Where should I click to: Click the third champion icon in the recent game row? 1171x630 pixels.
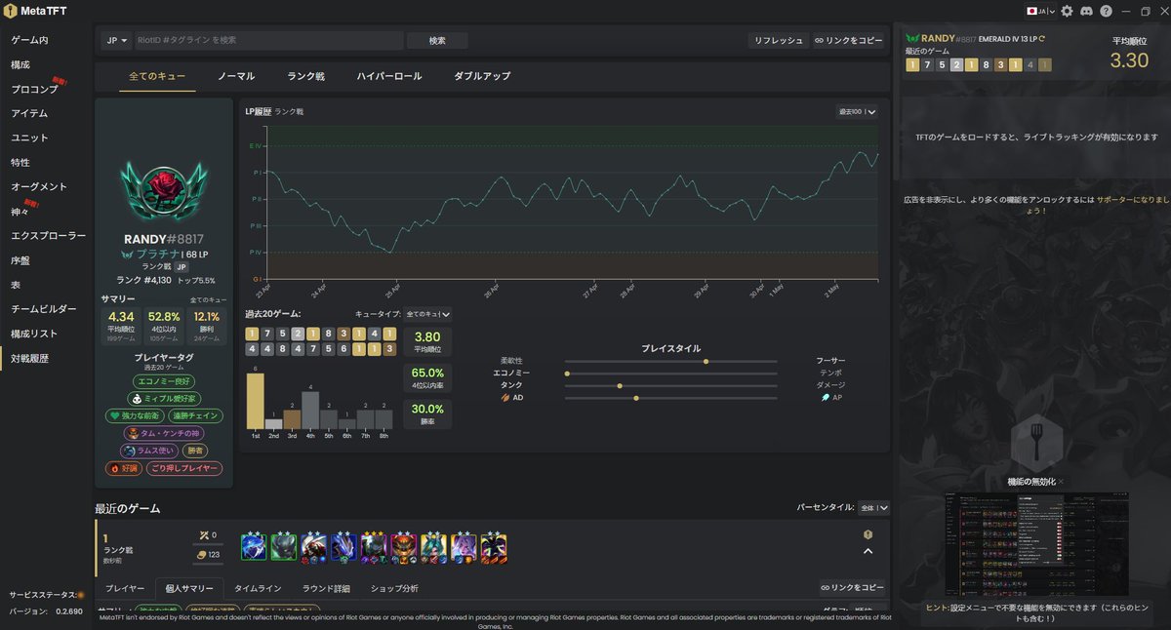314,547
